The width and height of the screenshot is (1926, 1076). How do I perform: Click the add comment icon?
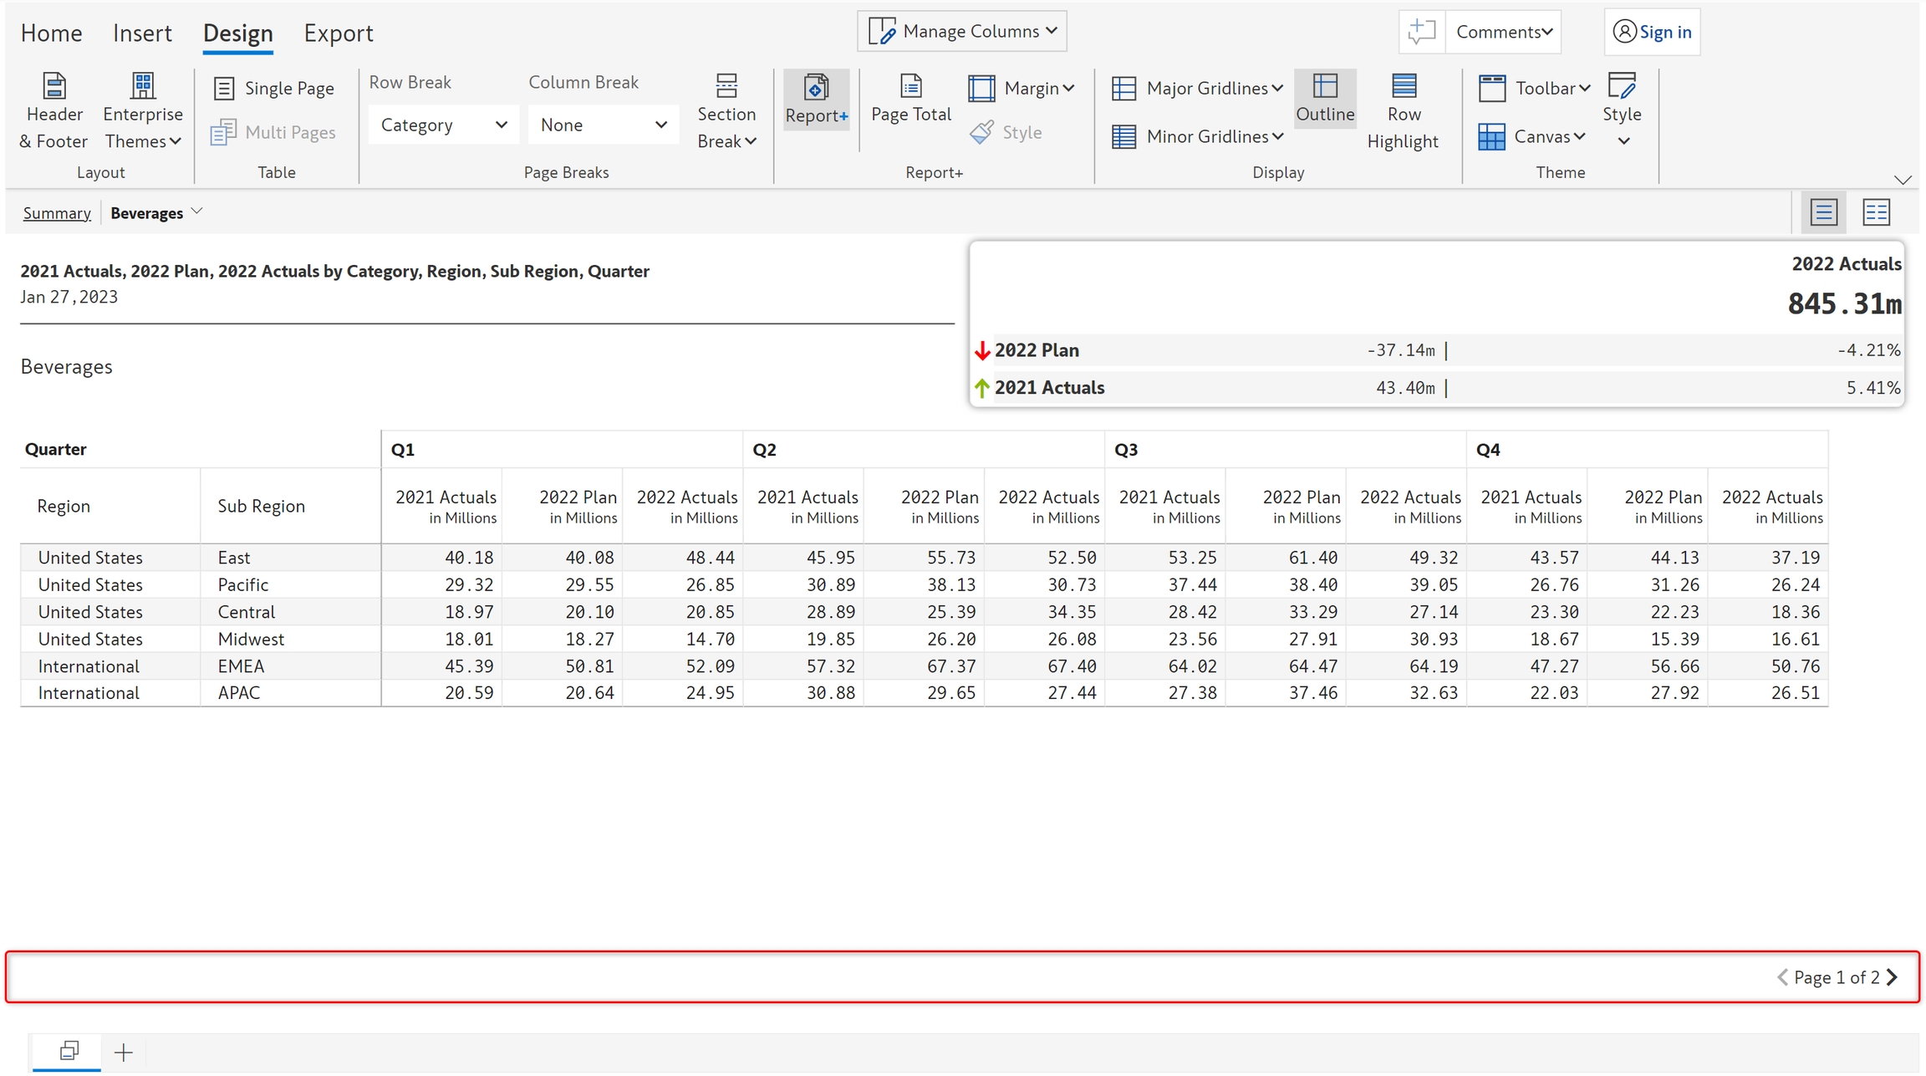(1421, 32)
